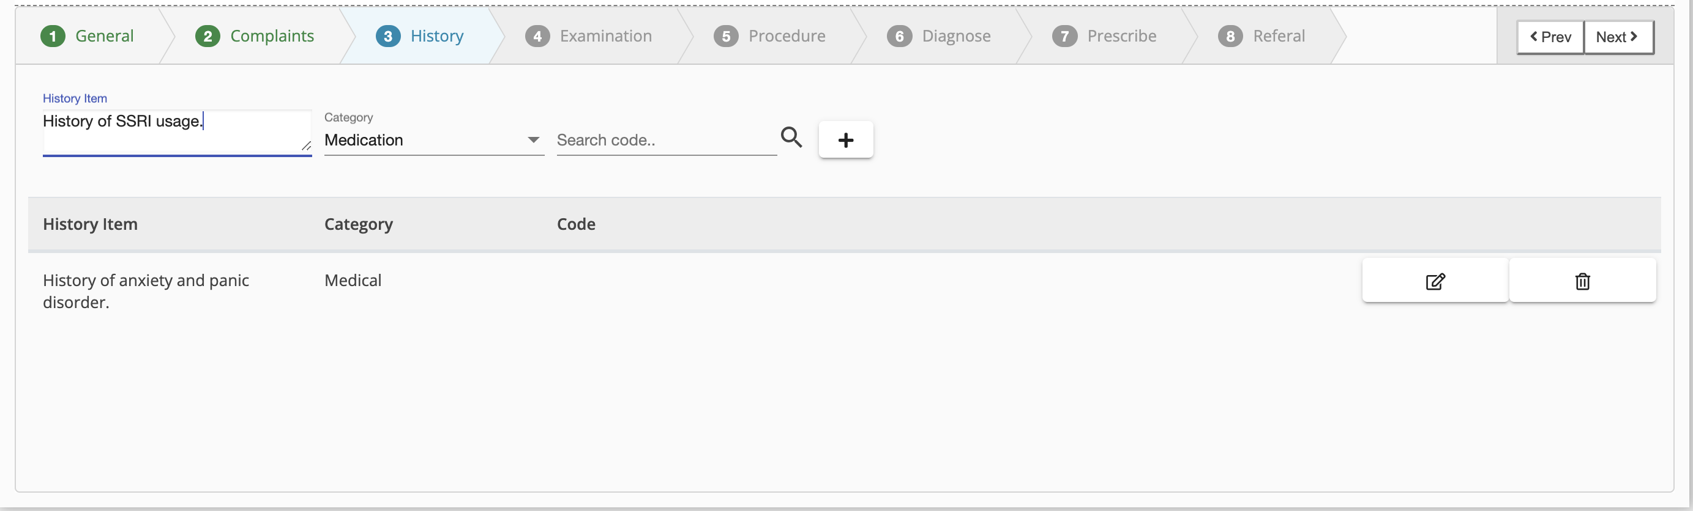Open the Category Medication dropdown

tap(434, 140)
